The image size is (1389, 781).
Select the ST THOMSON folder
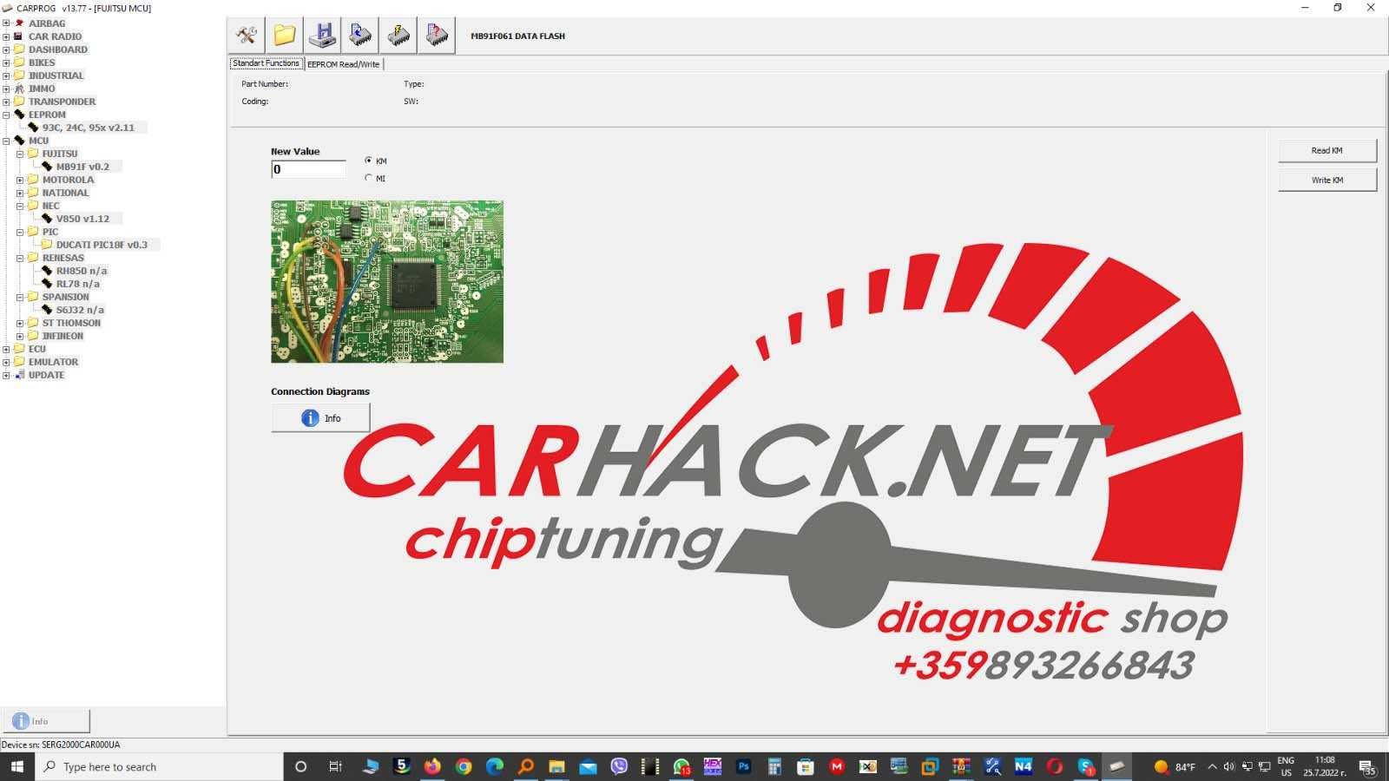[71, 323]
